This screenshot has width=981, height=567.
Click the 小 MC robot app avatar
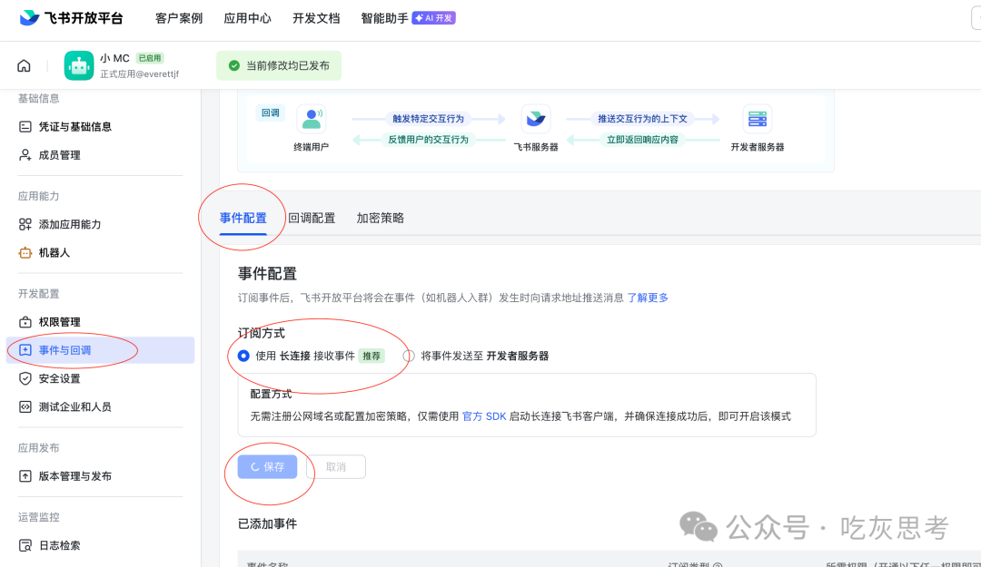click(x=79, y=65)
